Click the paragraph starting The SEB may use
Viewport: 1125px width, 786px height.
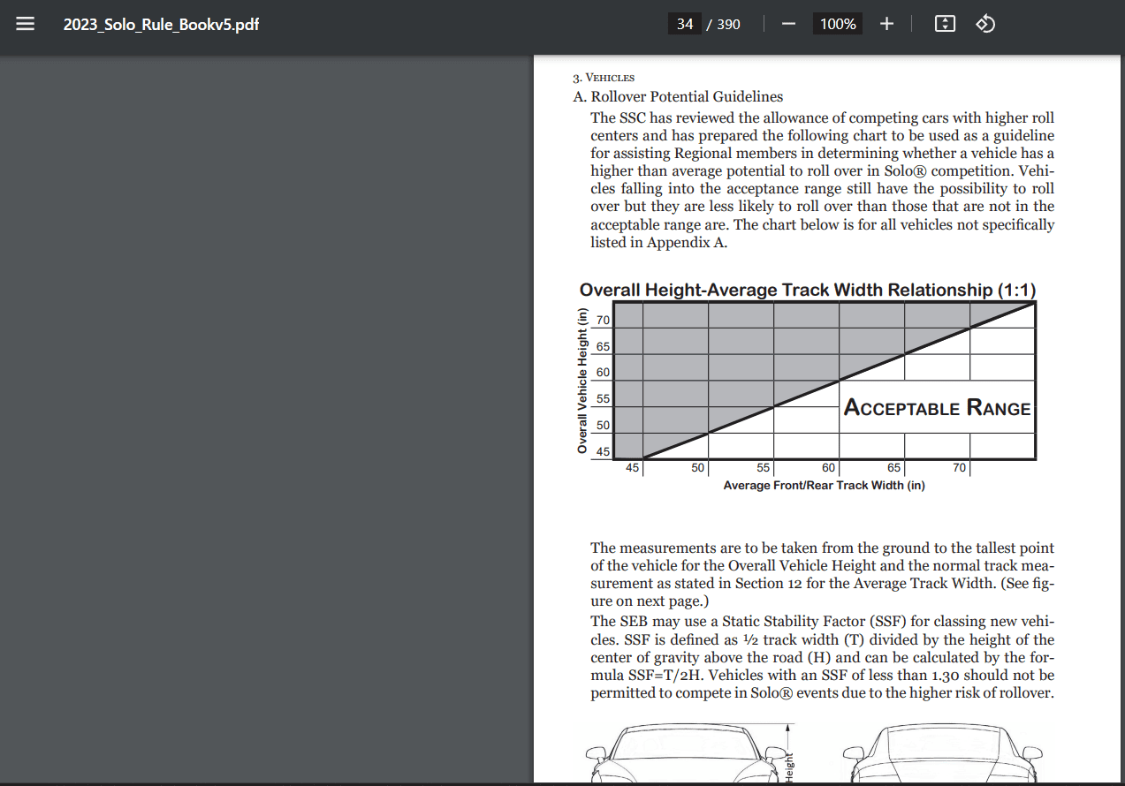coord(822,657)
